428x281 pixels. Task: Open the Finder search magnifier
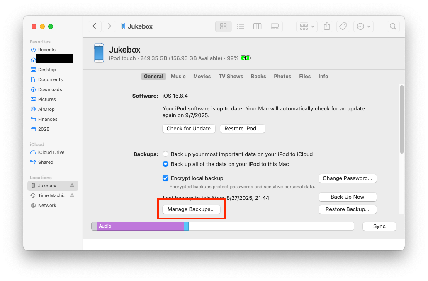tap(393, 26)
